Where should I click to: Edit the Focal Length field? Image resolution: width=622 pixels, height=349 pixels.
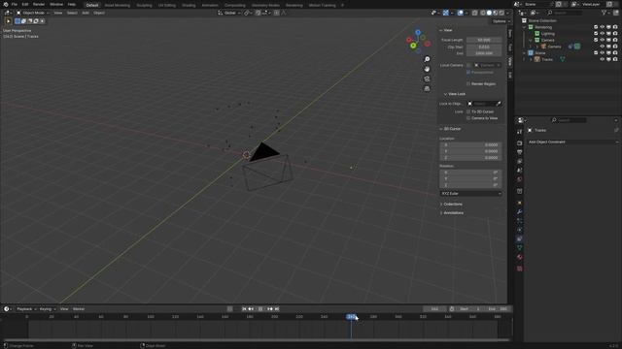tap(484, 40)
